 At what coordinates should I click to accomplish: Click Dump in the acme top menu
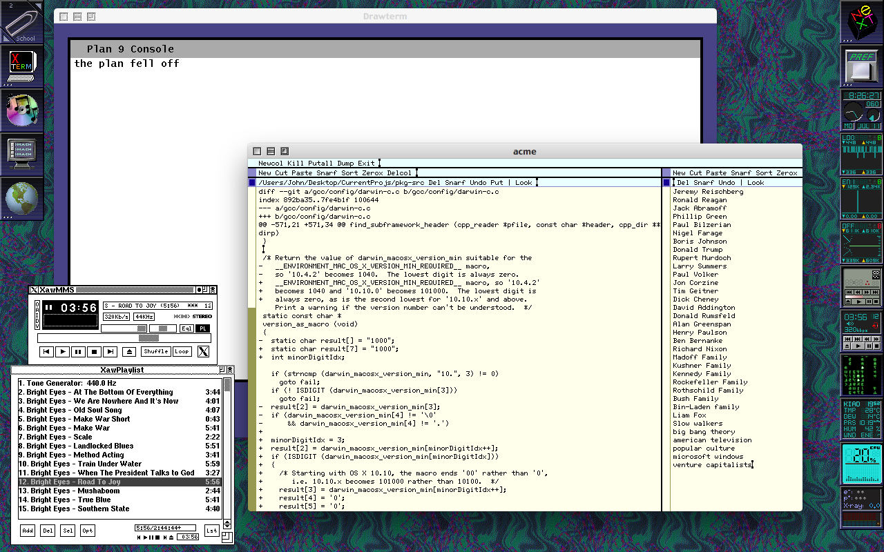[345, 164]
